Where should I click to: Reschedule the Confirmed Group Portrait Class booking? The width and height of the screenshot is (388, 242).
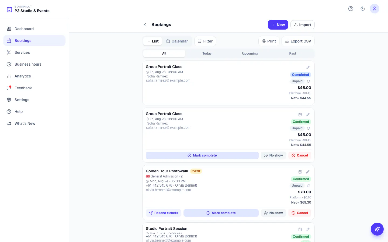300,115
